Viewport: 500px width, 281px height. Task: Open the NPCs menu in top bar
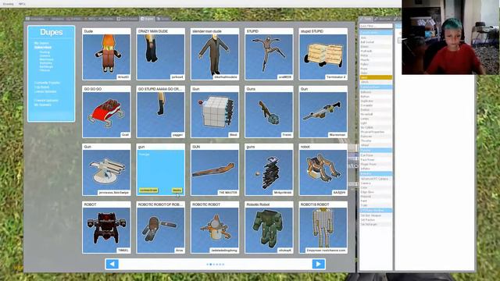coord(22,4)
